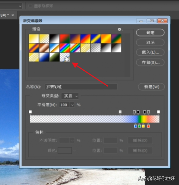Open the 渐变类型 dropdown set to 实底

[70, 96]
